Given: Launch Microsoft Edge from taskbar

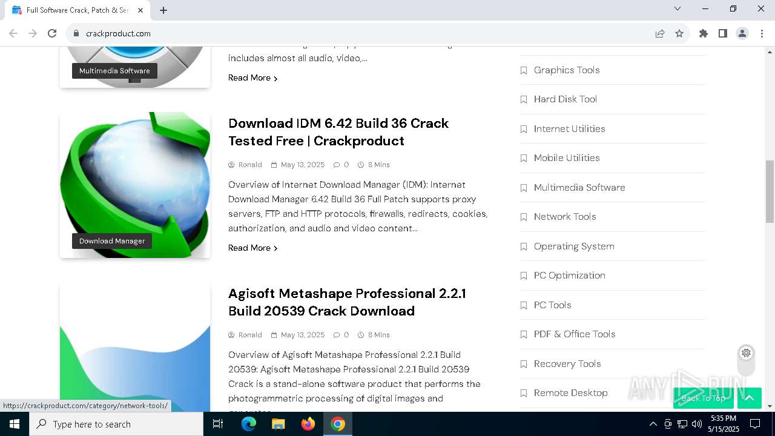Looking at the screenshot, I should (249, 424).
